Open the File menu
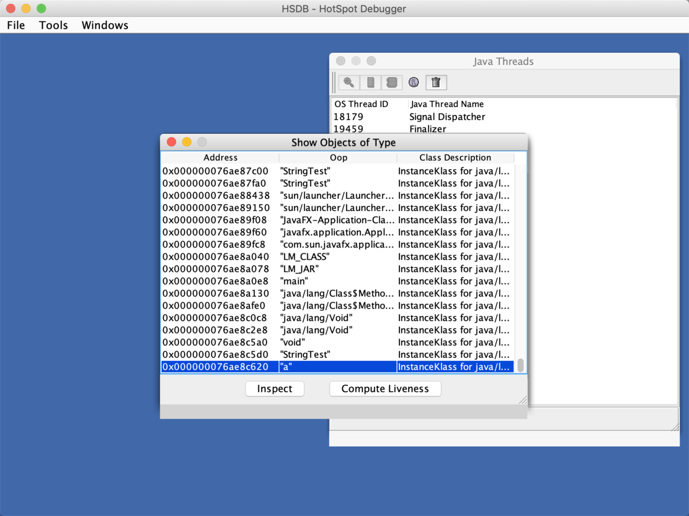Viewport: 689px width, 516px height. point(16,25)
